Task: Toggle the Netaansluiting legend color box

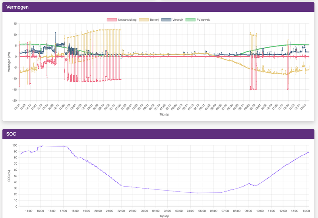Action: pyautogui.click(x=112, y=20)
